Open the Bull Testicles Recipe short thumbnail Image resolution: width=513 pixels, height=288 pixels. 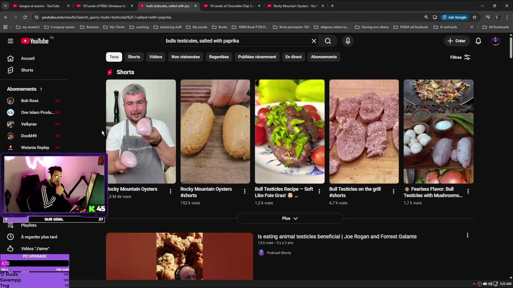(290, 132)
